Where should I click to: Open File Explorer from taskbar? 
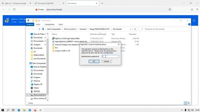pyautogui.click(x=24, y=110)
